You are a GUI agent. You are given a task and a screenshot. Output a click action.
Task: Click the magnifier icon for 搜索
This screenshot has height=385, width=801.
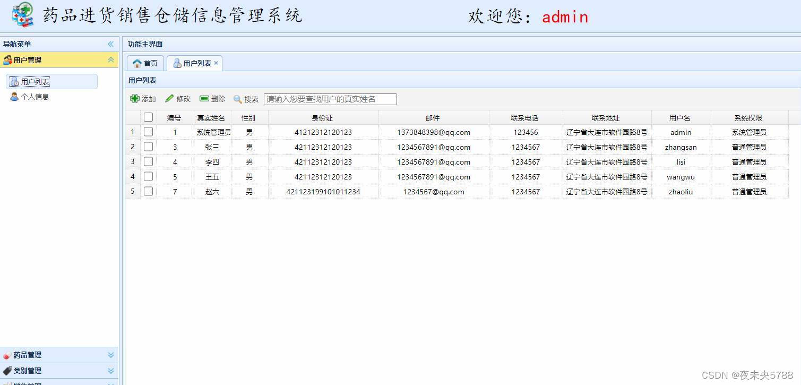pyautogui.click(x=238, y=99)
